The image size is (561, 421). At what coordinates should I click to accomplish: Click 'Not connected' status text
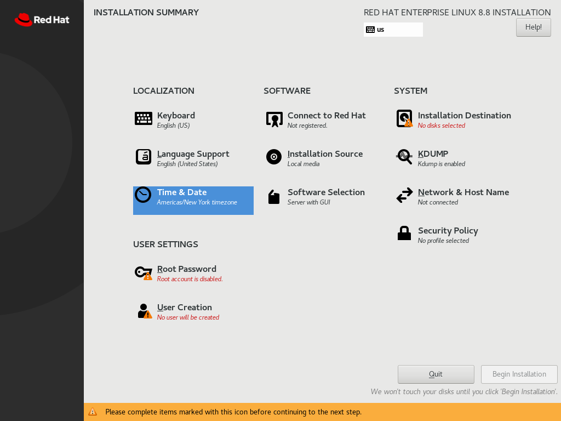(438, 202)
